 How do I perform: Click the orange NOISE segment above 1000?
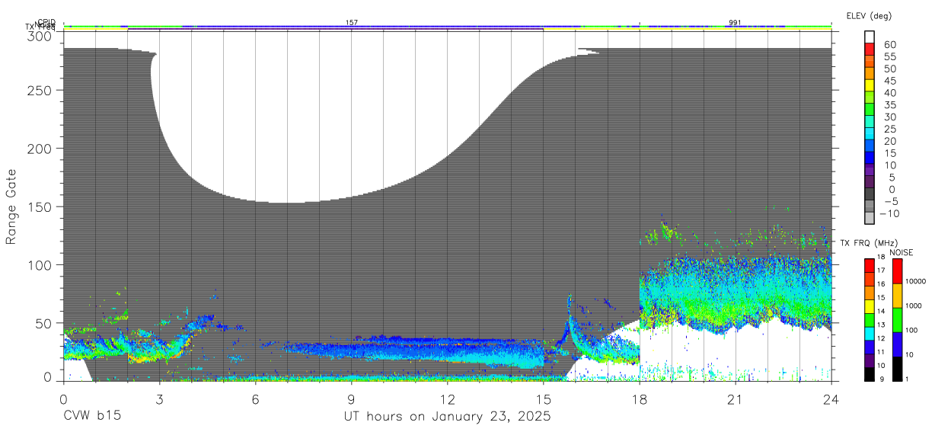(898, 296)
